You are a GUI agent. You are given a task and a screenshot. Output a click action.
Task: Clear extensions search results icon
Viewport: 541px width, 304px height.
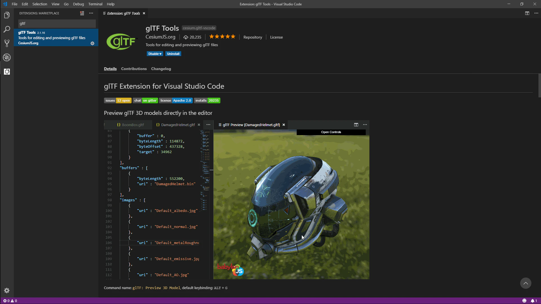click(82, 13)
